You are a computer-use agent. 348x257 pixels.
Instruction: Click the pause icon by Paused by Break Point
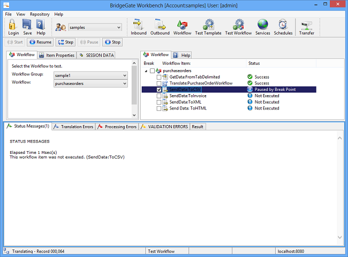point(250,89)
